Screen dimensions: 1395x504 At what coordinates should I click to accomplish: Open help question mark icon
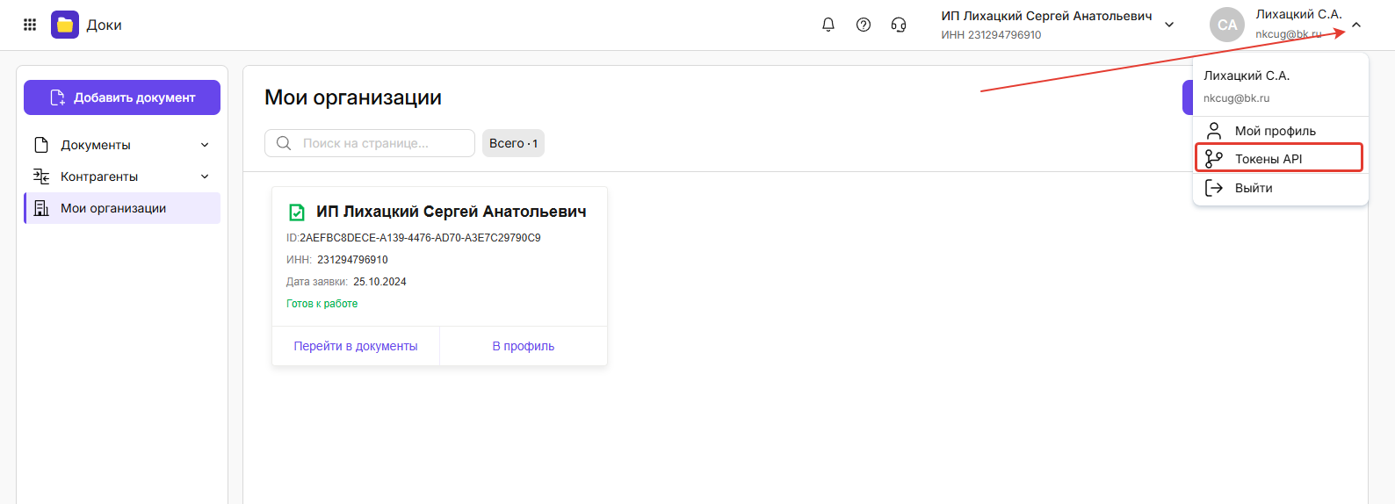point(864,25)
